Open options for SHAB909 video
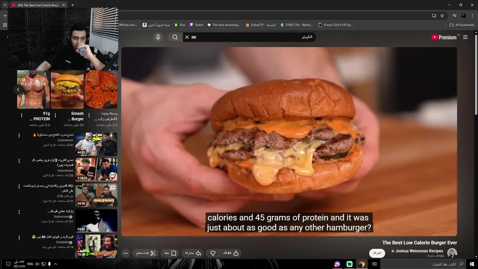The height and width of the screenshot is (269, 478). [x=19, y=238]
